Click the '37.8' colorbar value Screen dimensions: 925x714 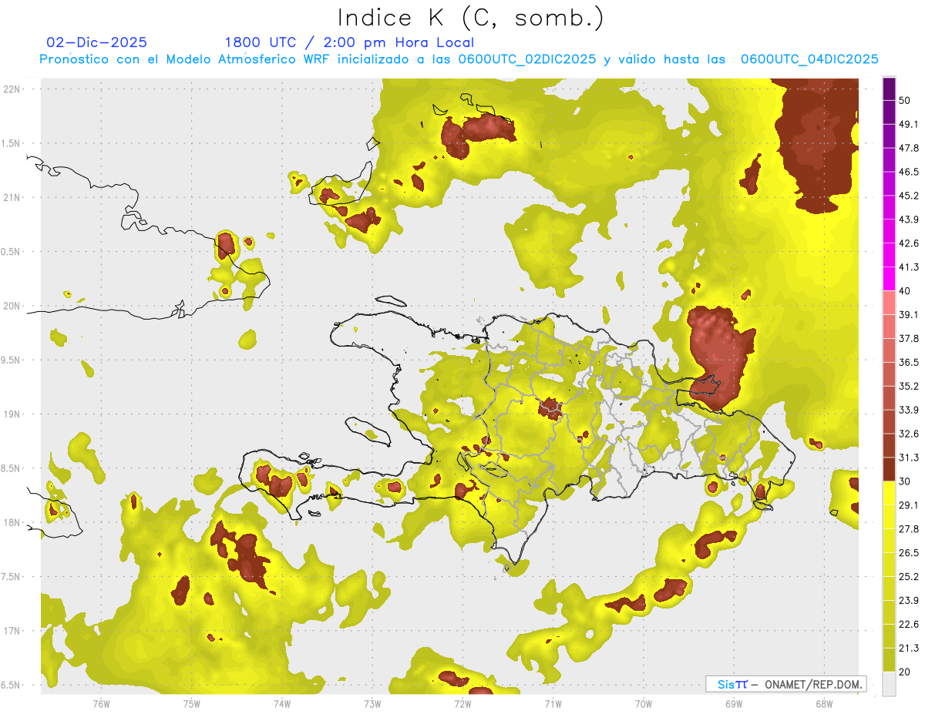910,339
